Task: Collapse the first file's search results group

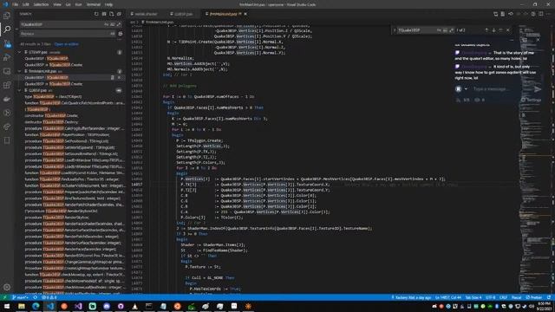Action: (x=20, y=52)
